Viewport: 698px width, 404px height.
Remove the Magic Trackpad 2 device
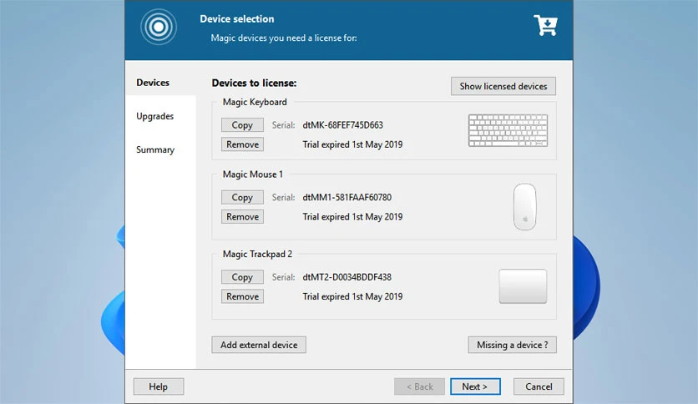click(x=242, y=296)
